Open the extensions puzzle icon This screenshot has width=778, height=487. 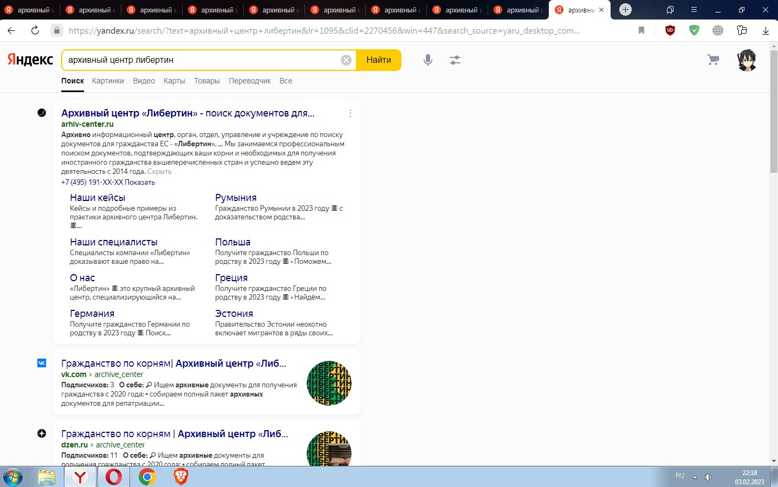(742, 30)
